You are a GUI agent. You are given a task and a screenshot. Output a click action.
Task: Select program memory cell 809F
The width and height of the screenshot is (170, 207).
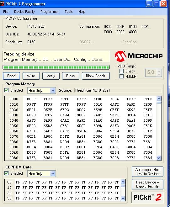click(148, 120)
